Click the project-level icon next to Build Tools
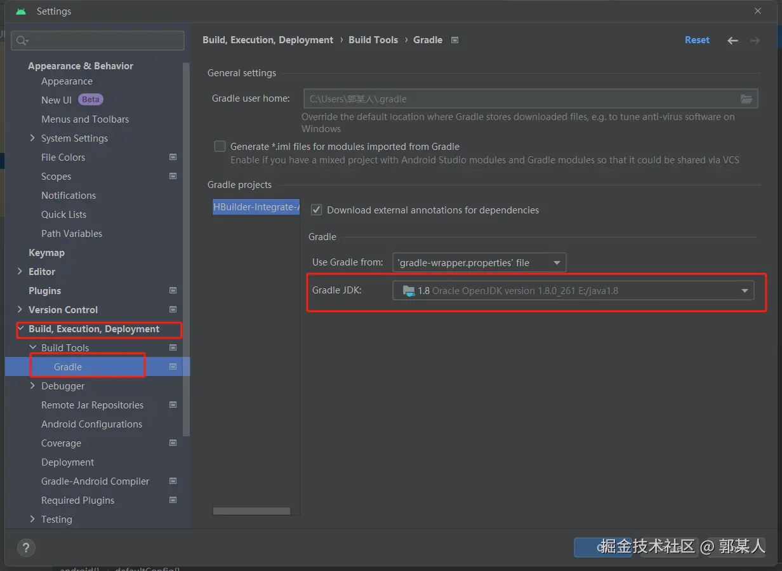The image size is (782, 571). 173,347
